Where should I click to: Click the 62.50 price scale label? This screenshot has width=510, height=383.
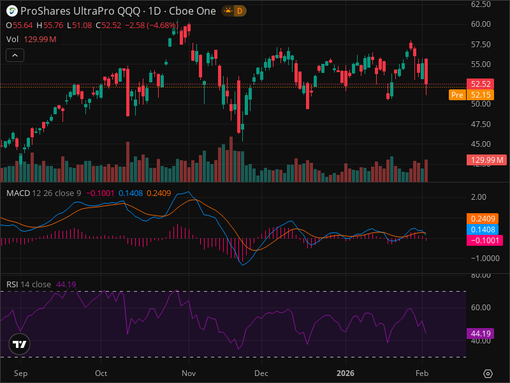[x=481, y=4]
